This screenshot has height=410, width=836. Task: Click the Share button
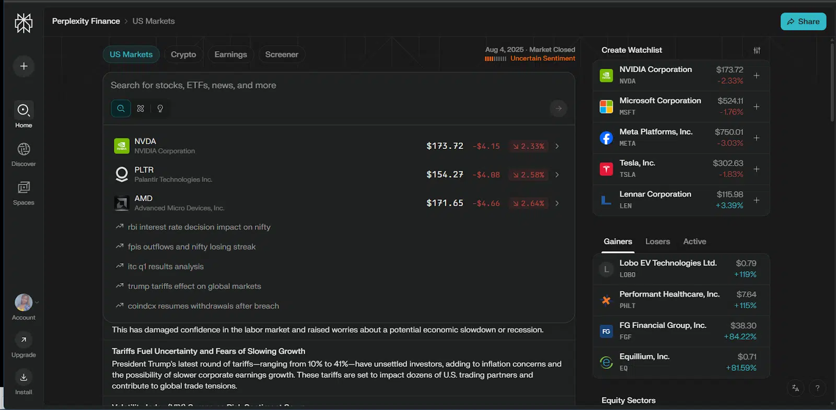click(803, 21)
